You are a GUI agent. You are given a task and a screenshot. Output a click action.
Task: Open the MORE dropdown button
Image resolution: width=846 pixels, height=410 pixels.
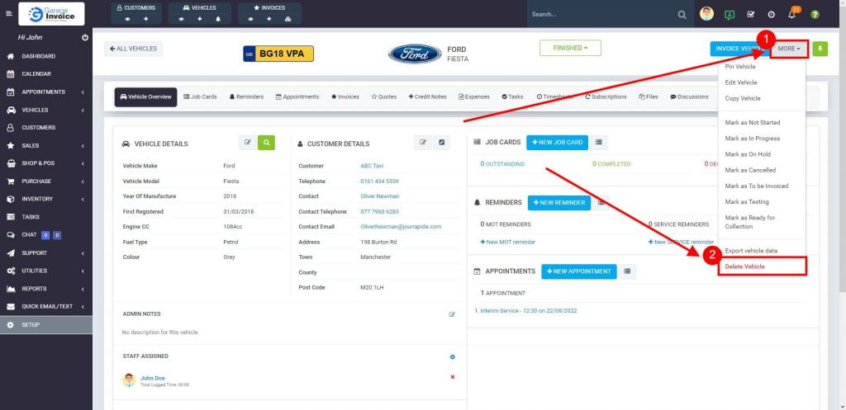(789, 49)
